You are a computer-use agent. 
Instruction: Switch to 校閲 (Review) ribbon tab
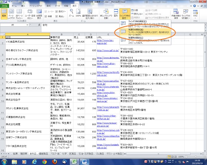point(66,6)
